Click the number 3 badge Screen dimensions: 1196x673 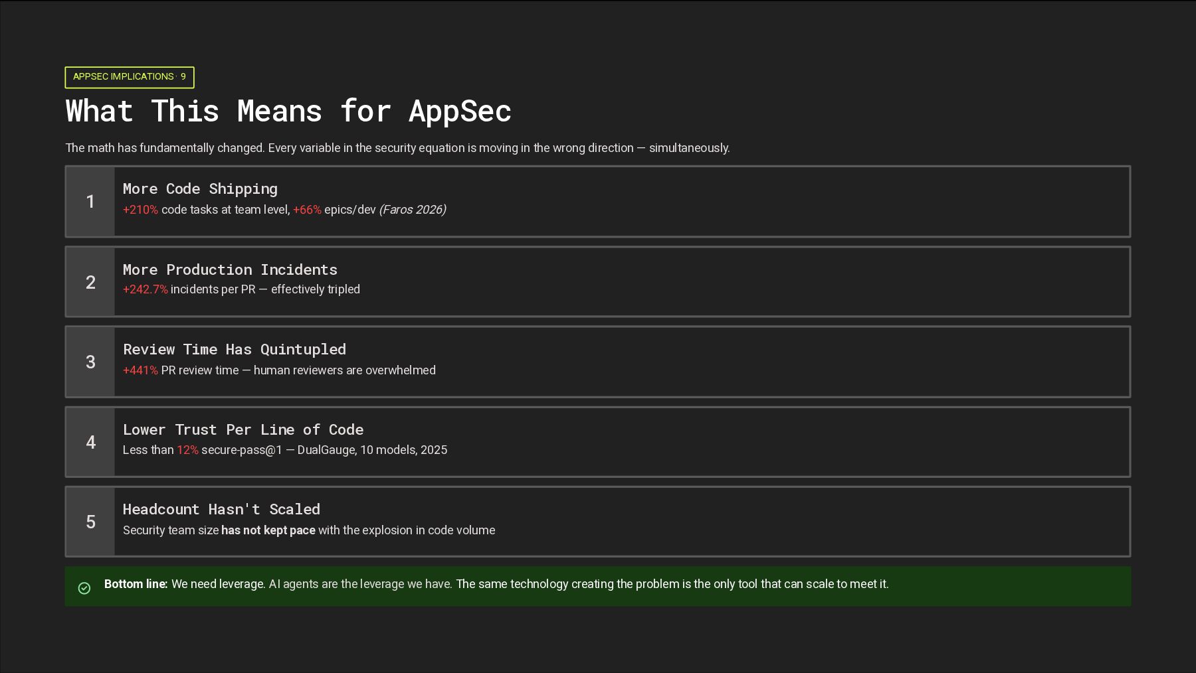90,362
